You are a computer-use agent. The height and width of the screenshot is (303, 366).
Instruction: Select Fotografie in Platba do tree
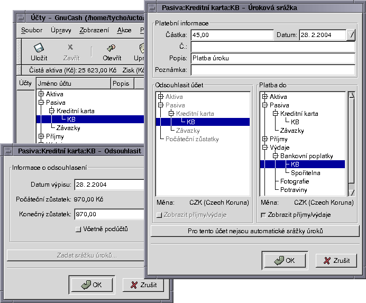[295, 181]
